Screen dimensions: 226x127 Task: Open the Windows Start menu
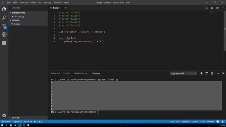point(2,125)
